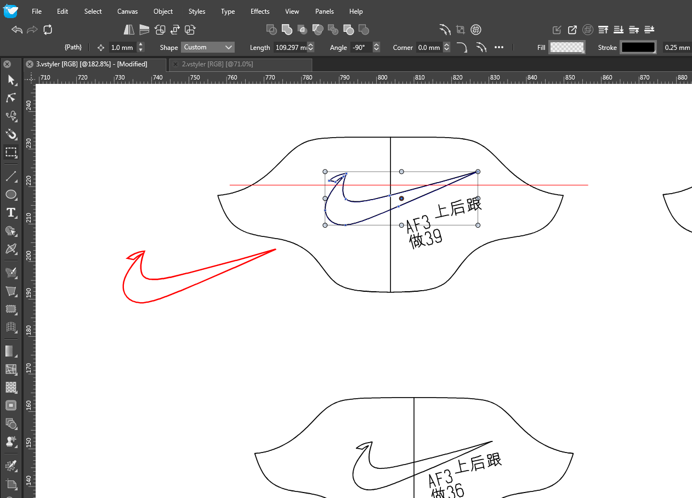Image resolution: width=692 pixels, height=498 pixels.
Task: Click the Undo arrow icon
Action: [x=17, y=30]
